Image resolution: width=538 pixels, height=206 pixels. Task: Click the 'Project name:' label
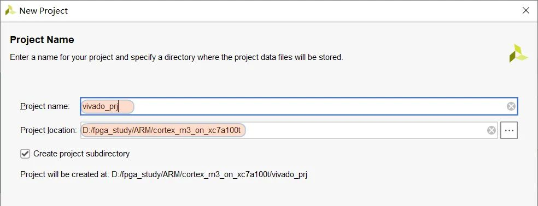tap(45, 106)
